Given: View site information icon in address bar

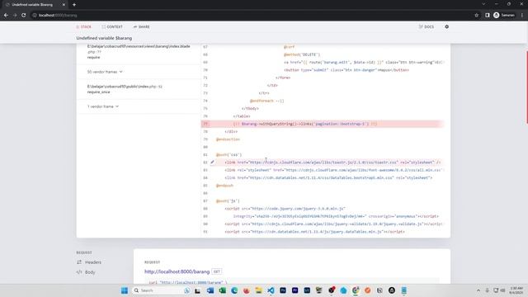Looking at the screenshot, I should [x=35, y=15].
